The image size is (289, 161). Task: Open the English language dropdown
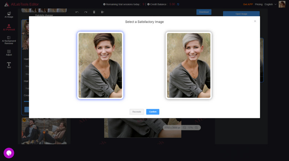point(271,4)
